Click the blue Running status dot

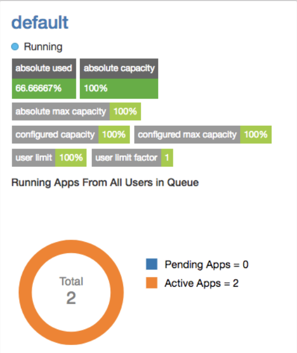(15, 47)
